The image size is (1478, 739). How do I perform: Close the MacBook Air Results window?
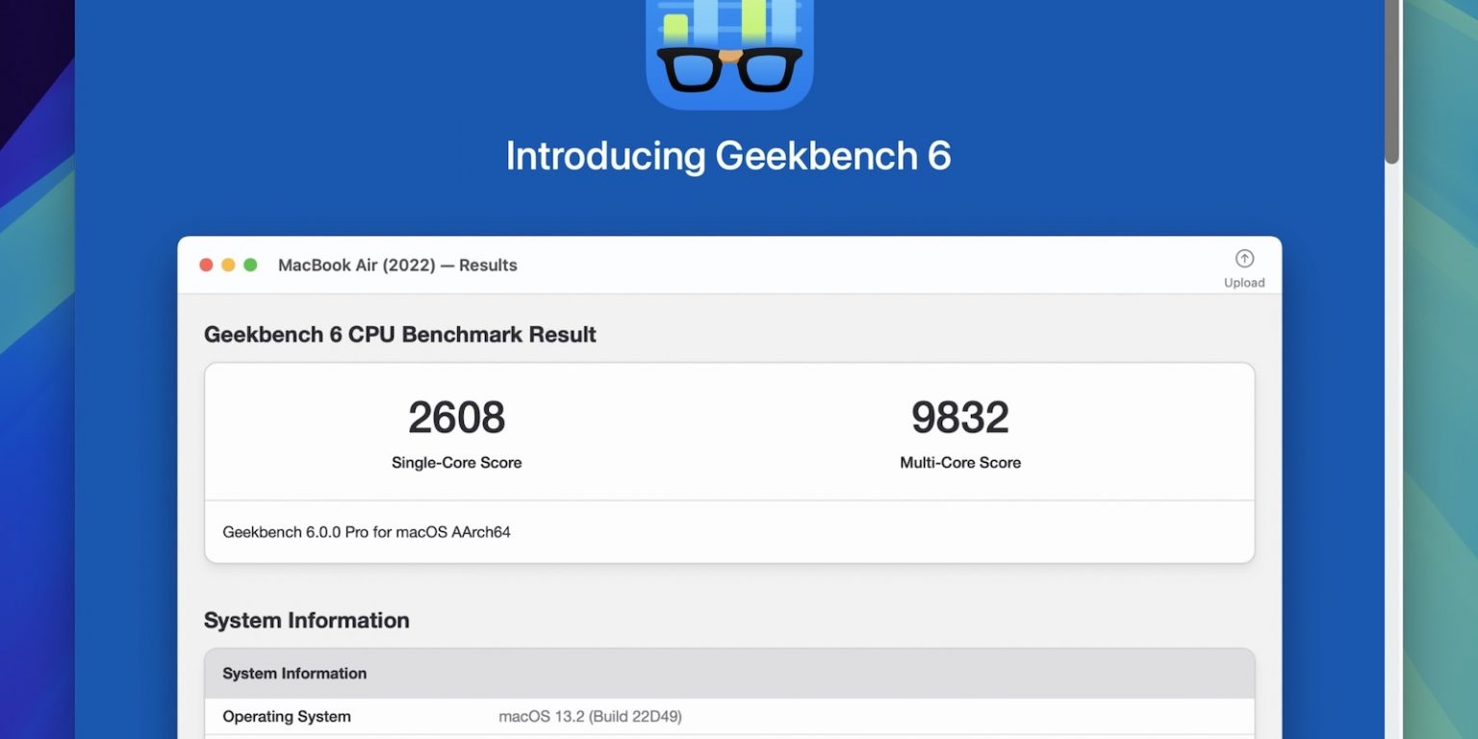click(206, 265)
